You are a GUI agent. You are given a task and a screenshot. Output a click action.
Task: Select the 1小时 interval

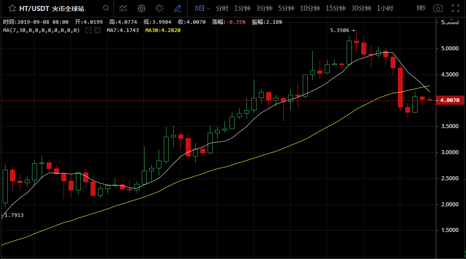pos(385,8)
